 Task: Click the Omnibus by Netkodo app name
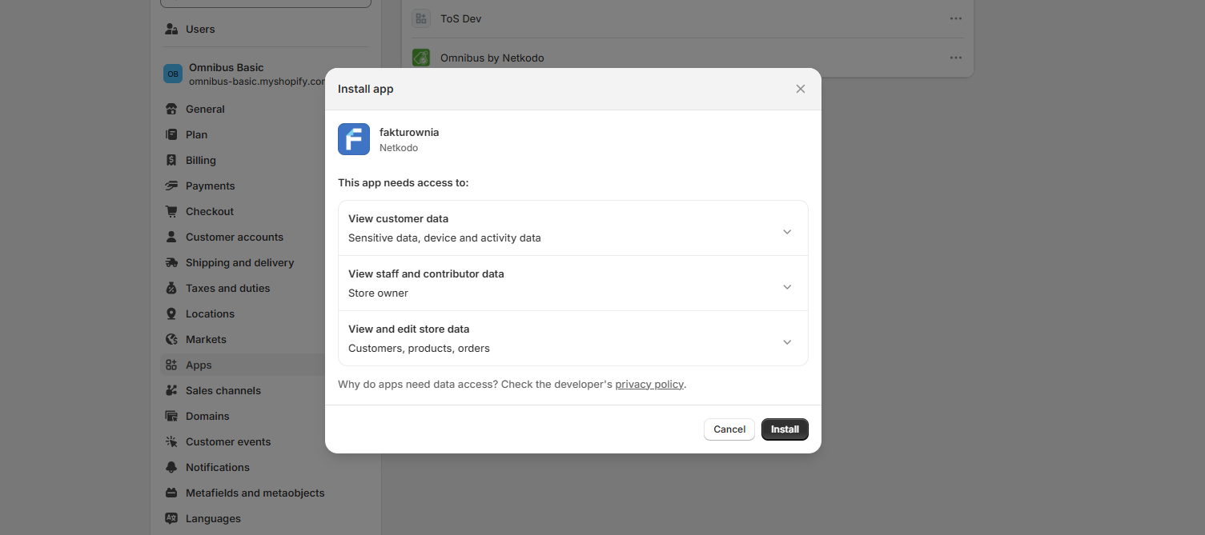point(492,58)
